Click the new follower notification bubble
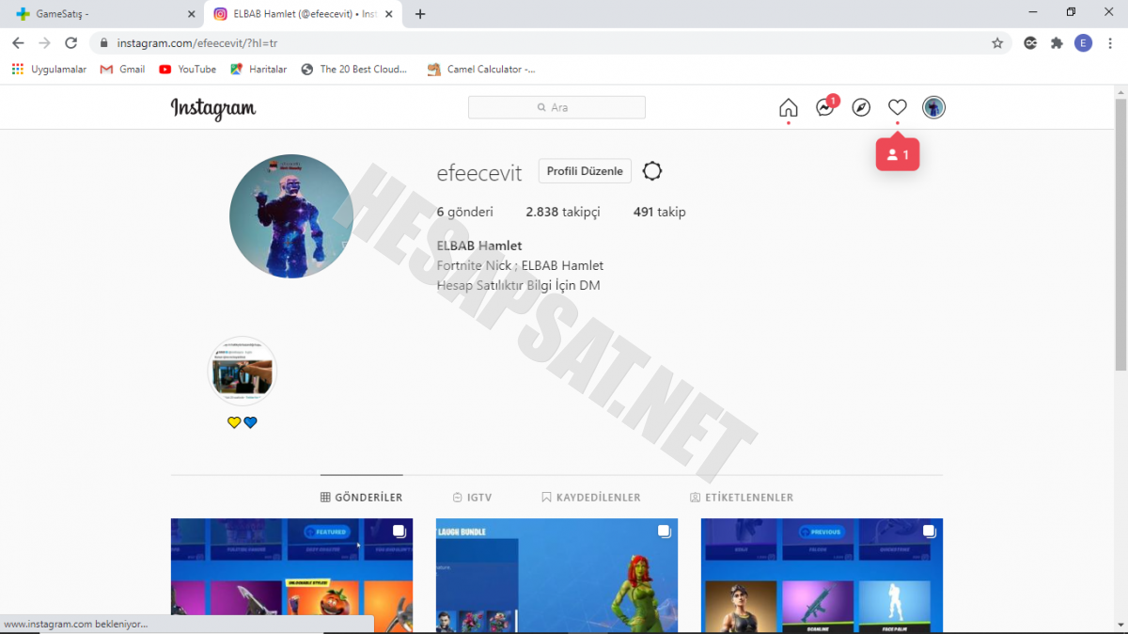Image resolution: width=1128 pixels, height=634 pixels. pyautogui.click(x=898, y=155)
